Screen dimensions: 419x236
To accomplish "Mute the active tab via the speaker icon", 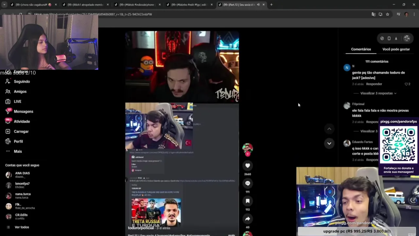I will point(258,5).
